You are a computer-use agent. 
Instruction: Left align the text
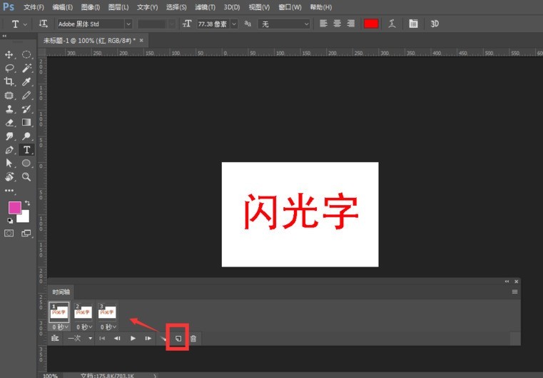pos(323,24)
